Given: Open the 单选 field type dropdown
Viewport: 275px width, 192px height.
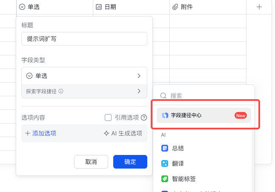Looking at the screenshot, I should [x=84, y=76].
